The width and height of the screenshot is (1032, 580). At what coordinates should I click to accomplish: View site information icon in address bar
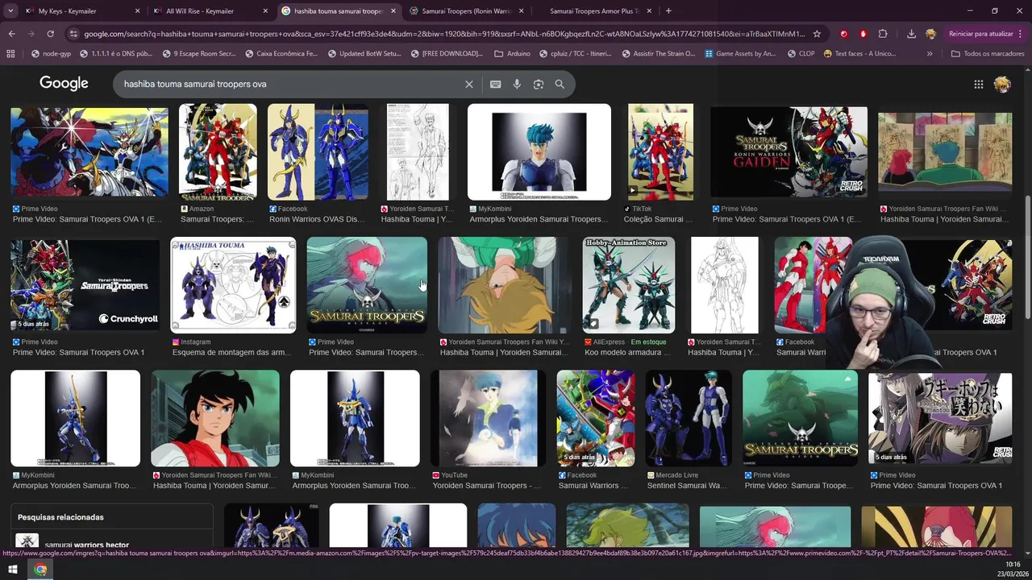[x=74, y=34]
